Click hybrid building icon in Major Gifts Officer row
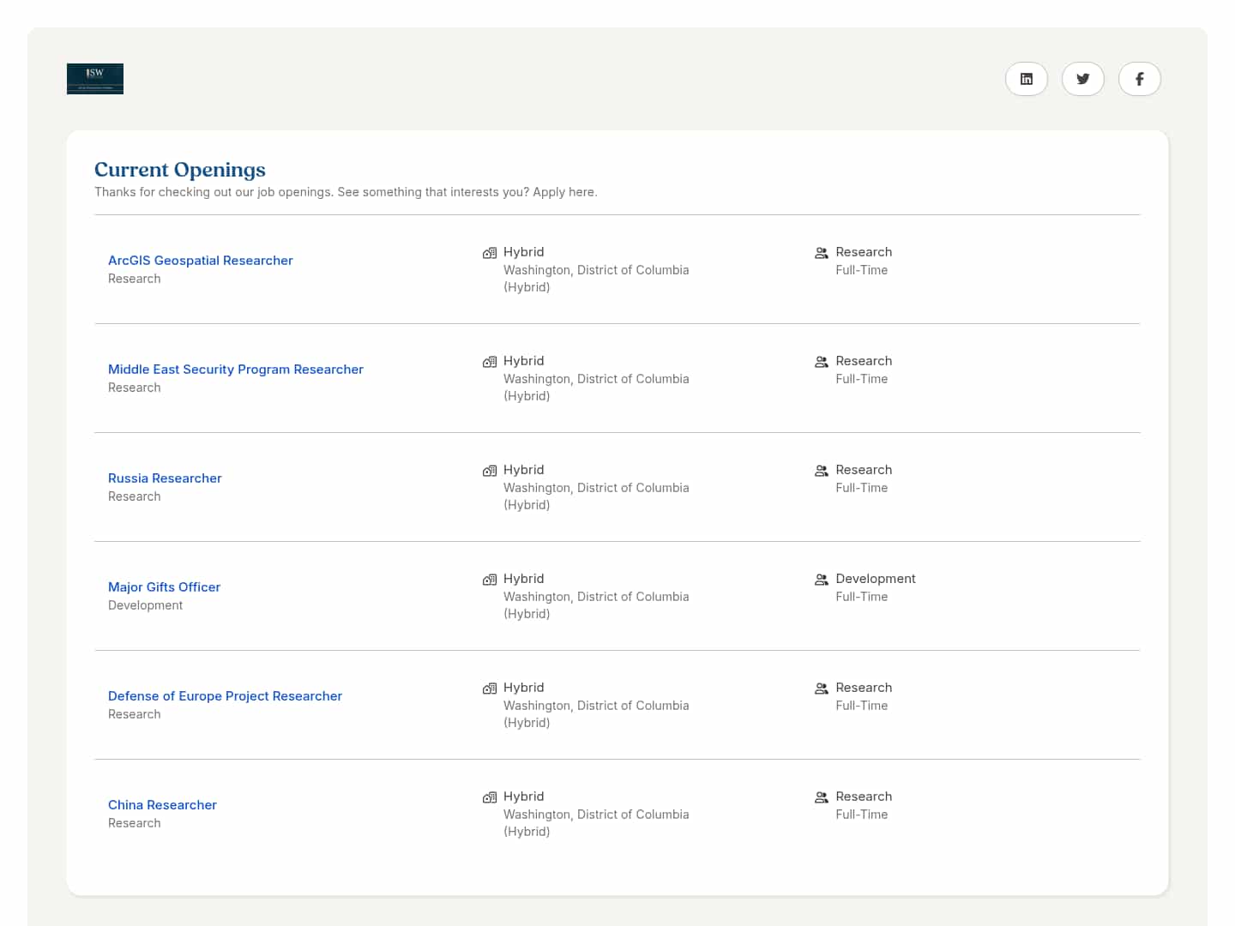Screen dimensions: 1235x926 (x=490, y=580)
